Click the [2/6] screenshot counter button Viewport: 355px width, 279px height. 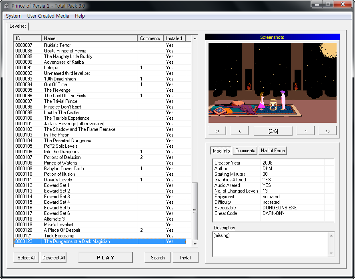click(273, 131)
